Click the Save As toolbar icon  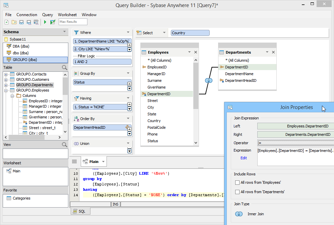29,22
